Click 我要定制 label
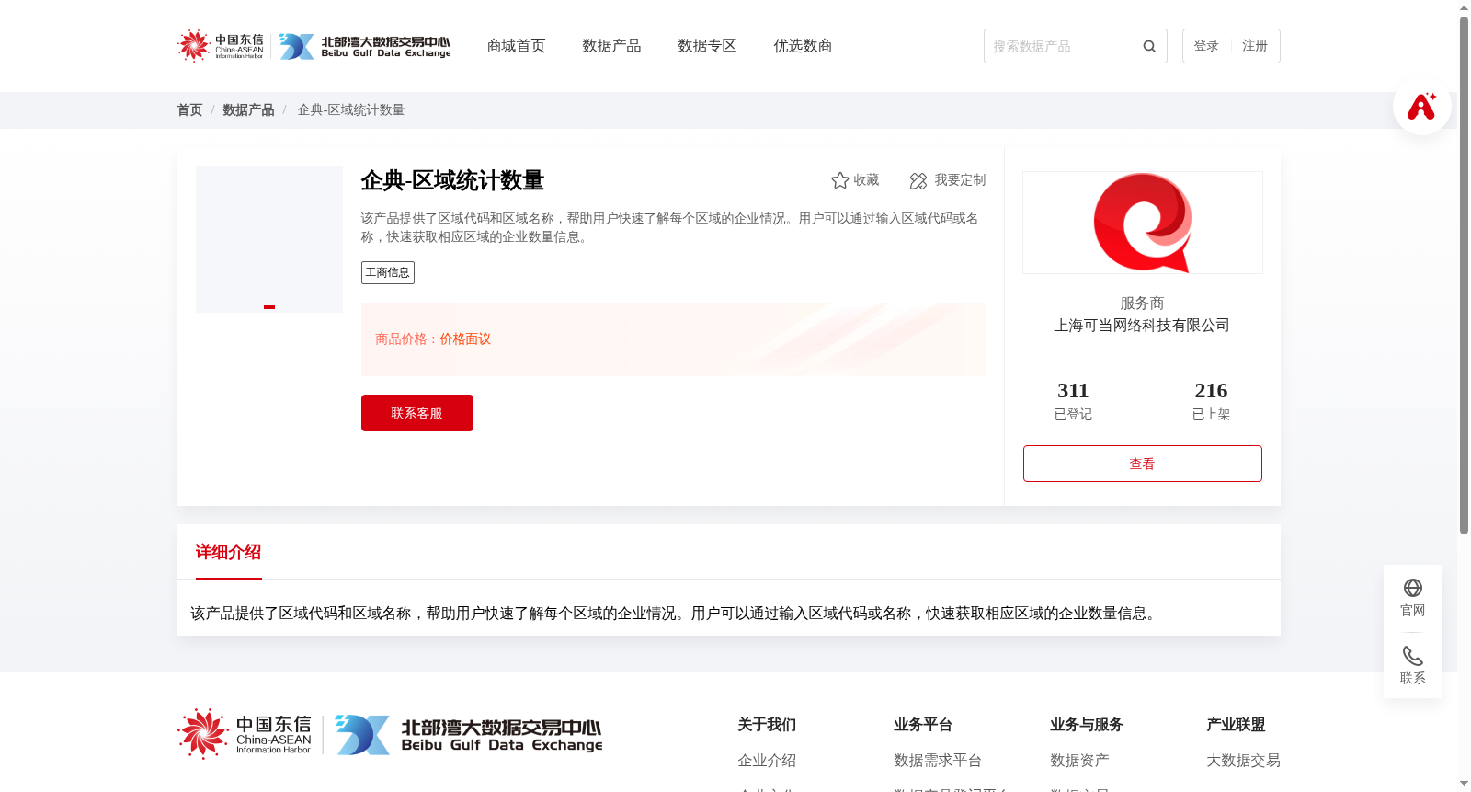Viewport: 1471px width, 792px height. click(x=960, y=180)
